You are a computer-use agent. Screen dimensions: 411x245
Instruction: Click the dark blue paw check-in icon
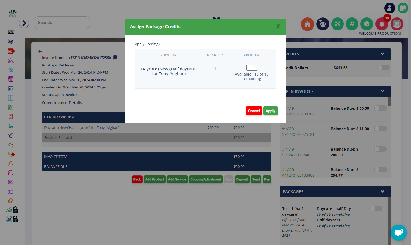tap(323, 24)
